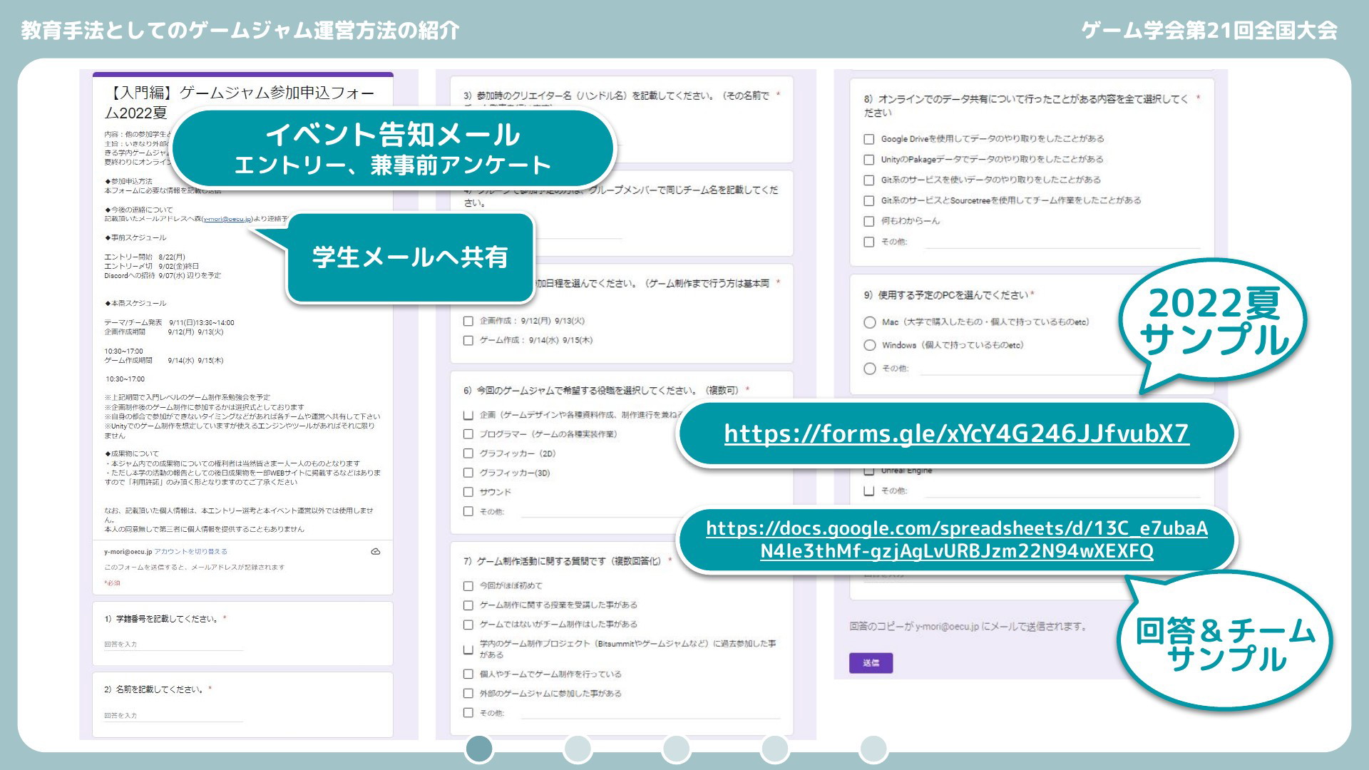
Task: Check UnityのPakageデータ option
Action: click(869, 160)
